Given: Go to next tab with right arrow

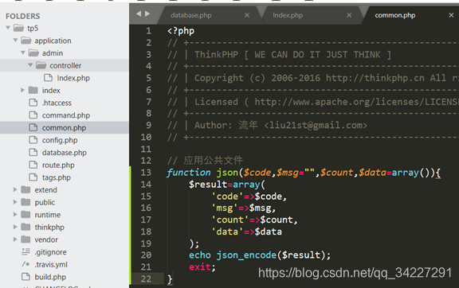Looking at the screenshot, I should pyautogui.click(x=147, y=14).
